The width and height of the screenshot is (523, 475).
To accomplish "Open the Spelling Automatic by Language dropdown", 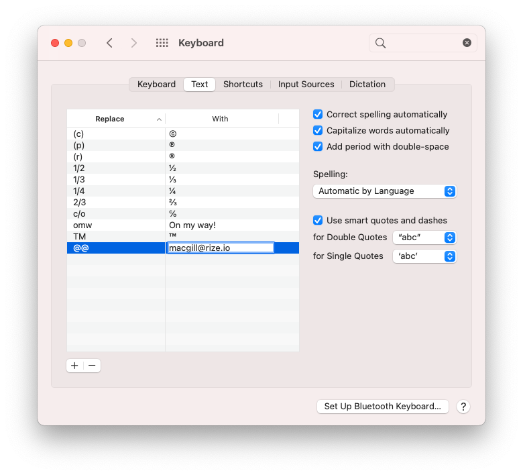I will [385, 191].
